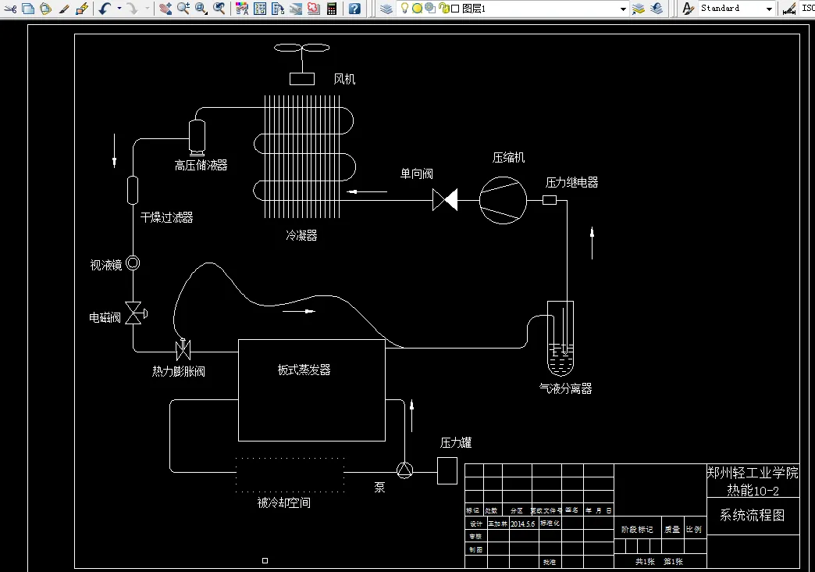
Task: Open the Zoom Window flyout tool
Action: (201, 9)
